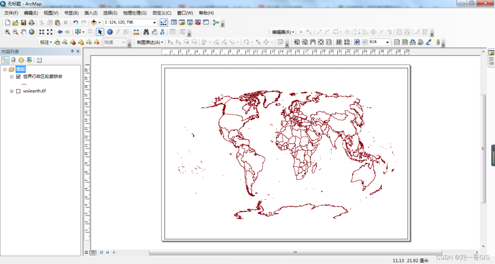Open the map scale dropdown

(x=154, y=22)
